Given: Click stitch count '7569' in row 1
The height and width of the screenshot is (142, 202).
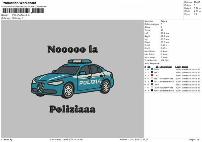Looking at the screenshot, I should pos(156,69).
